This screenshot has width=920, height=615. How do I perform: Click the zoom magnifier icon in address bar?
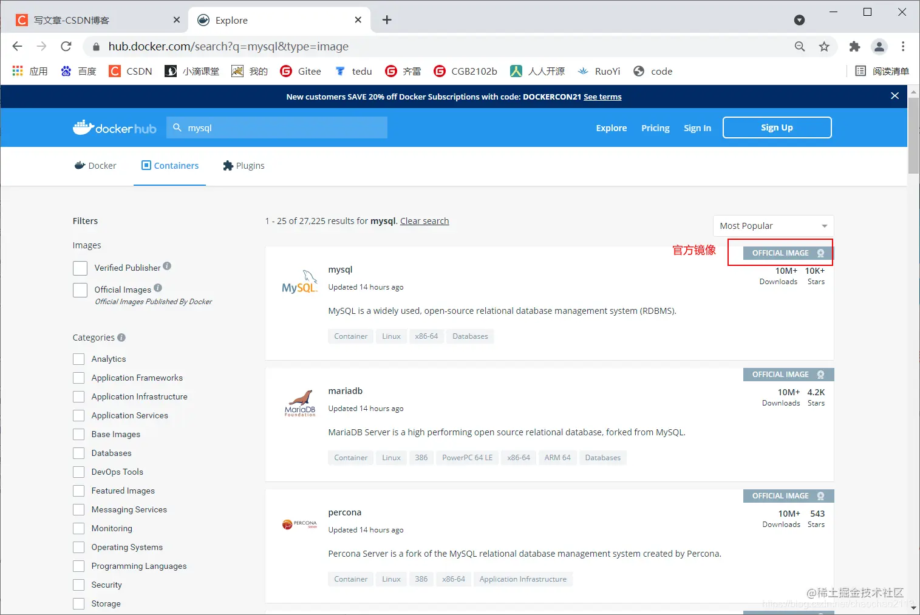pos(800,47)
